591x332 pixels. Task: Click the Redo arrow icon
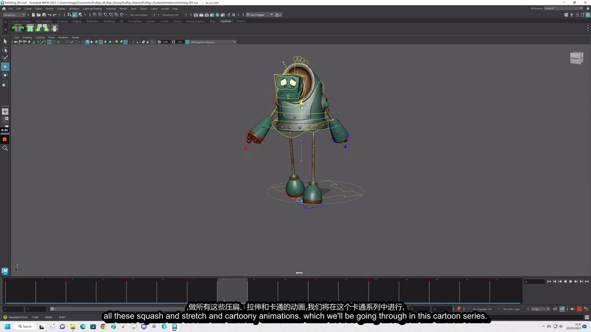click(54, 15)
